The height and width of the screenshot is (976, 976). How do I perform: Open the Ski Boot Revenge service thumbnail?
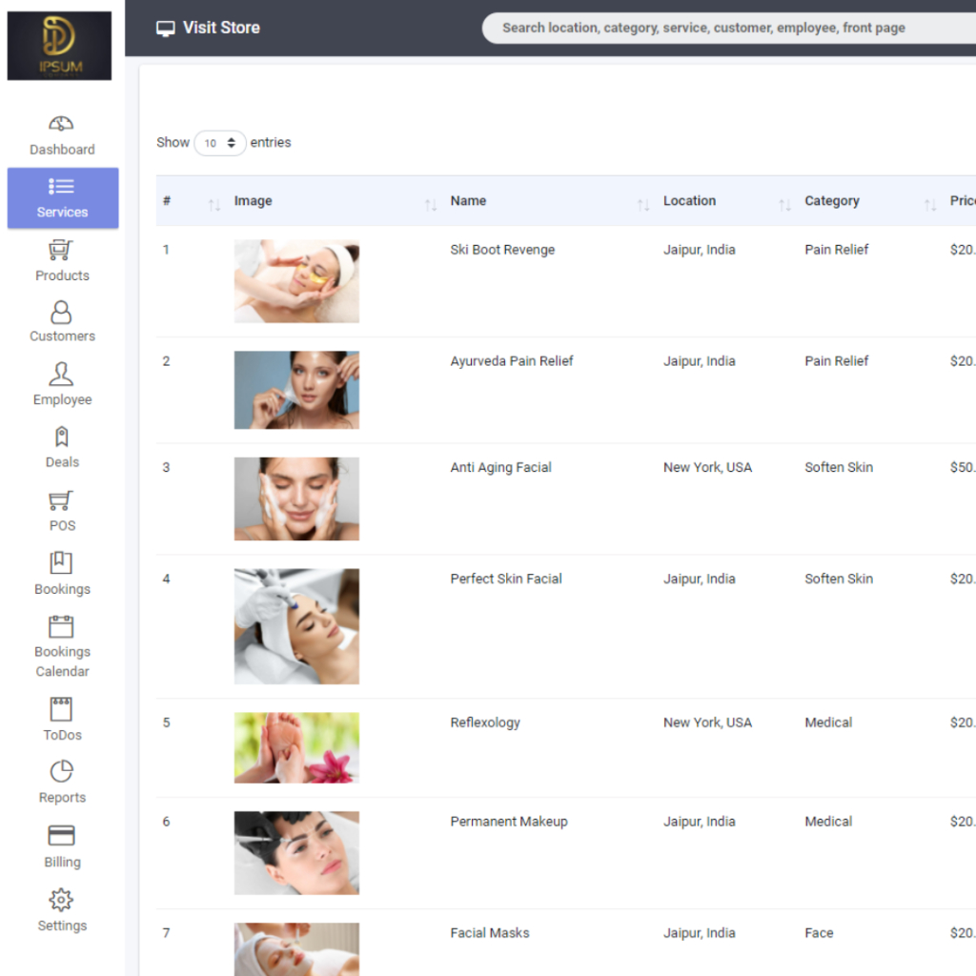(296, 281)
